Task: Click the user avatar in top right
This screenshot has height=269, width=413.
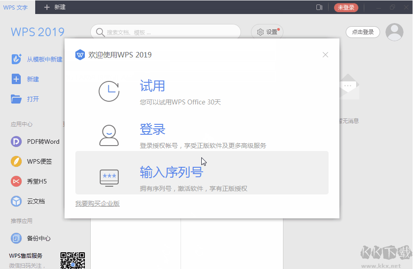Action: coord(394,32)
